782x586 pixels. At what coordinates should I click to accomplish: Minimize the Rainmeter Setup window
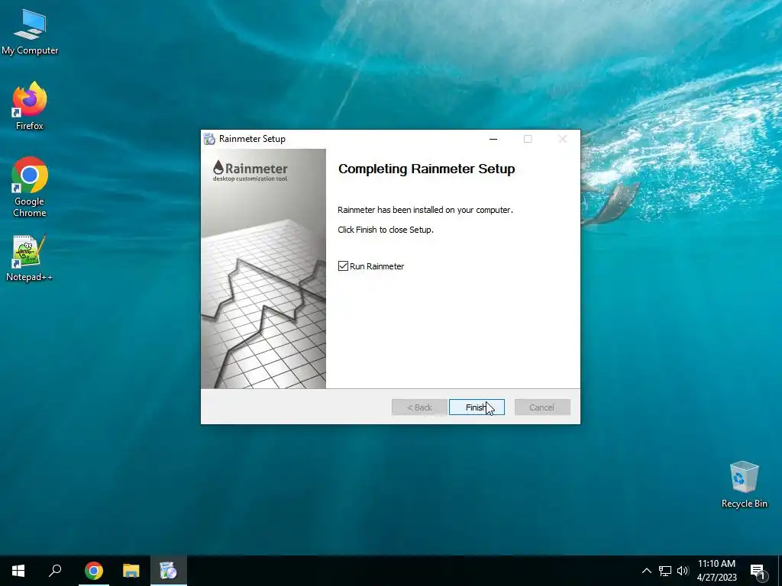pyautogui.click(x=493, y=139)
